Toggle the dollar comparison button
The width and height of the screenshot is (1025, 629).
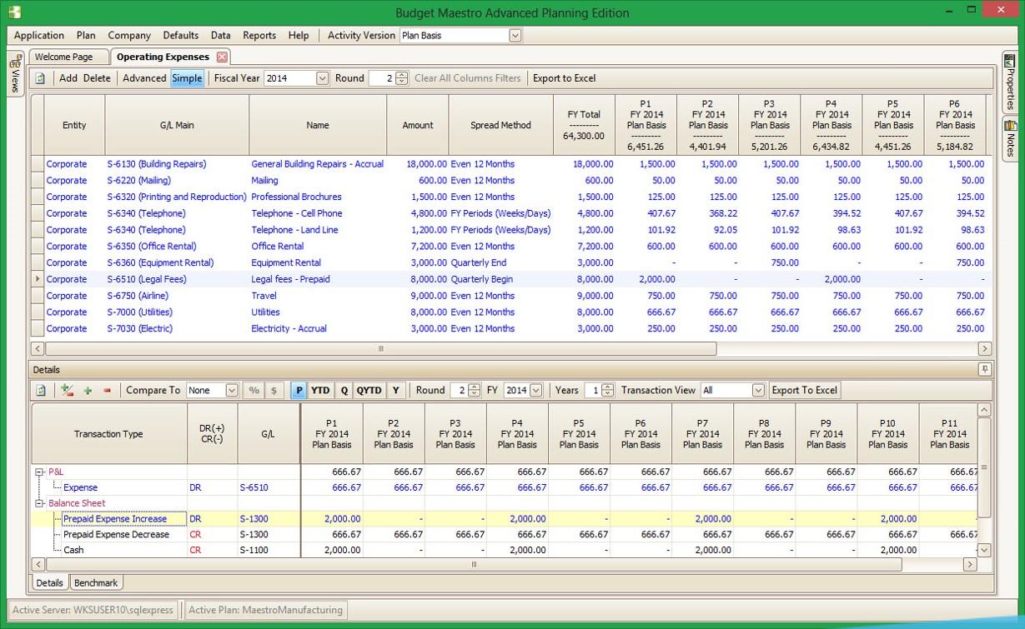[274, 390]
